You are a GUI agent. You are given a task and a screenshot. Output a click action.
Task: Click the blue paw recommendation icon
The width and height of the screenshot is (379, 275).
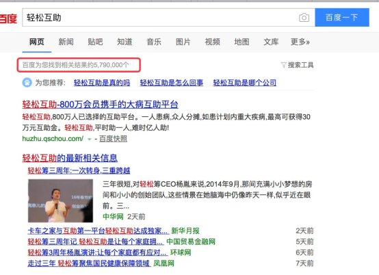coord(27,83)
